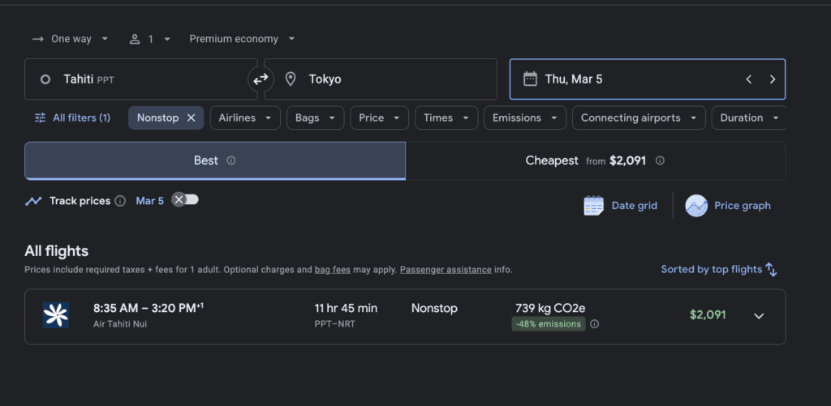
Task: Expand Air Tahiti Nui flight details chevron
Action: tap(759, 316)
